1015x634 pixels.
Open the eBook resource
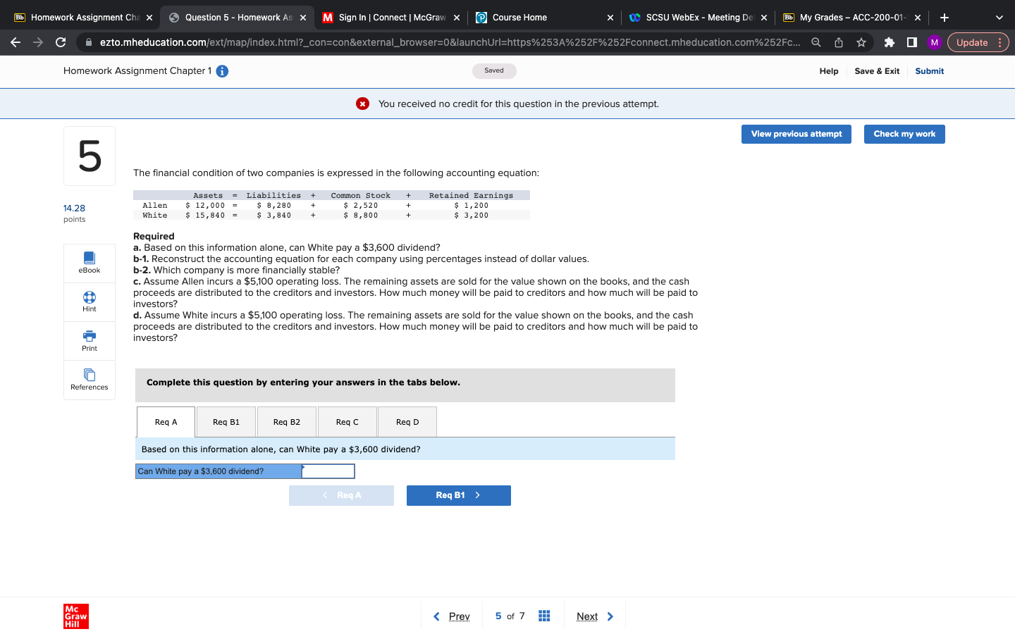tap(90, 263)
